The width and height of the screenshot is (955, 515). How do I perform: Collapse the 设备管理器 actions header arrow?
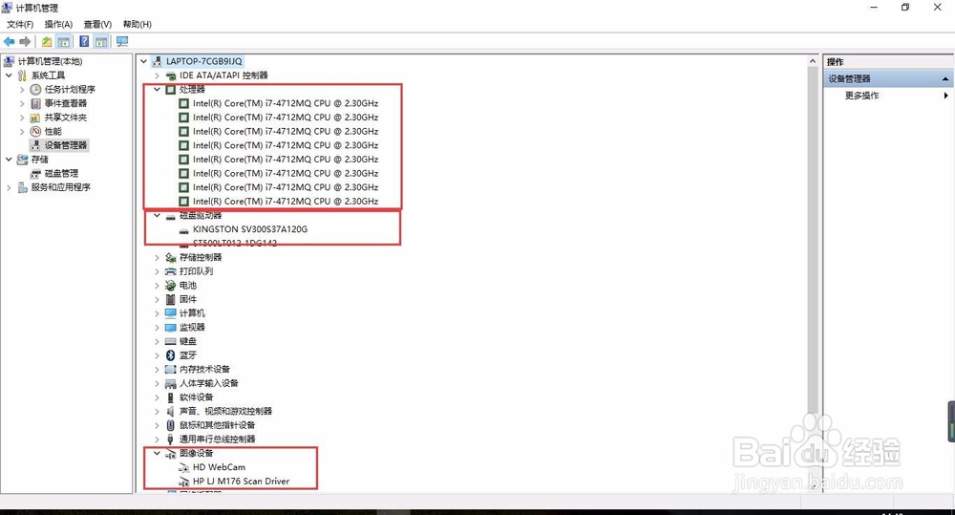(x=945, y=79)
